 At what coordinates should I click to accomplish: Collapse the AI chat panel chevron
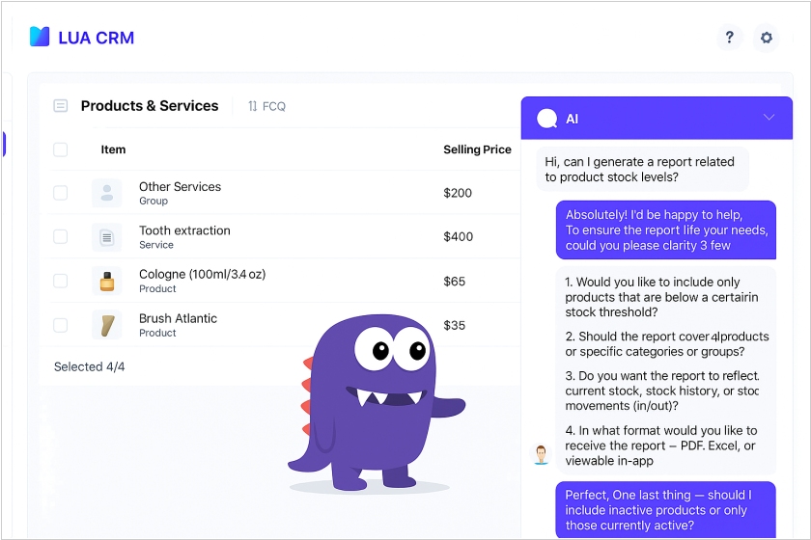tap(769, 118)
